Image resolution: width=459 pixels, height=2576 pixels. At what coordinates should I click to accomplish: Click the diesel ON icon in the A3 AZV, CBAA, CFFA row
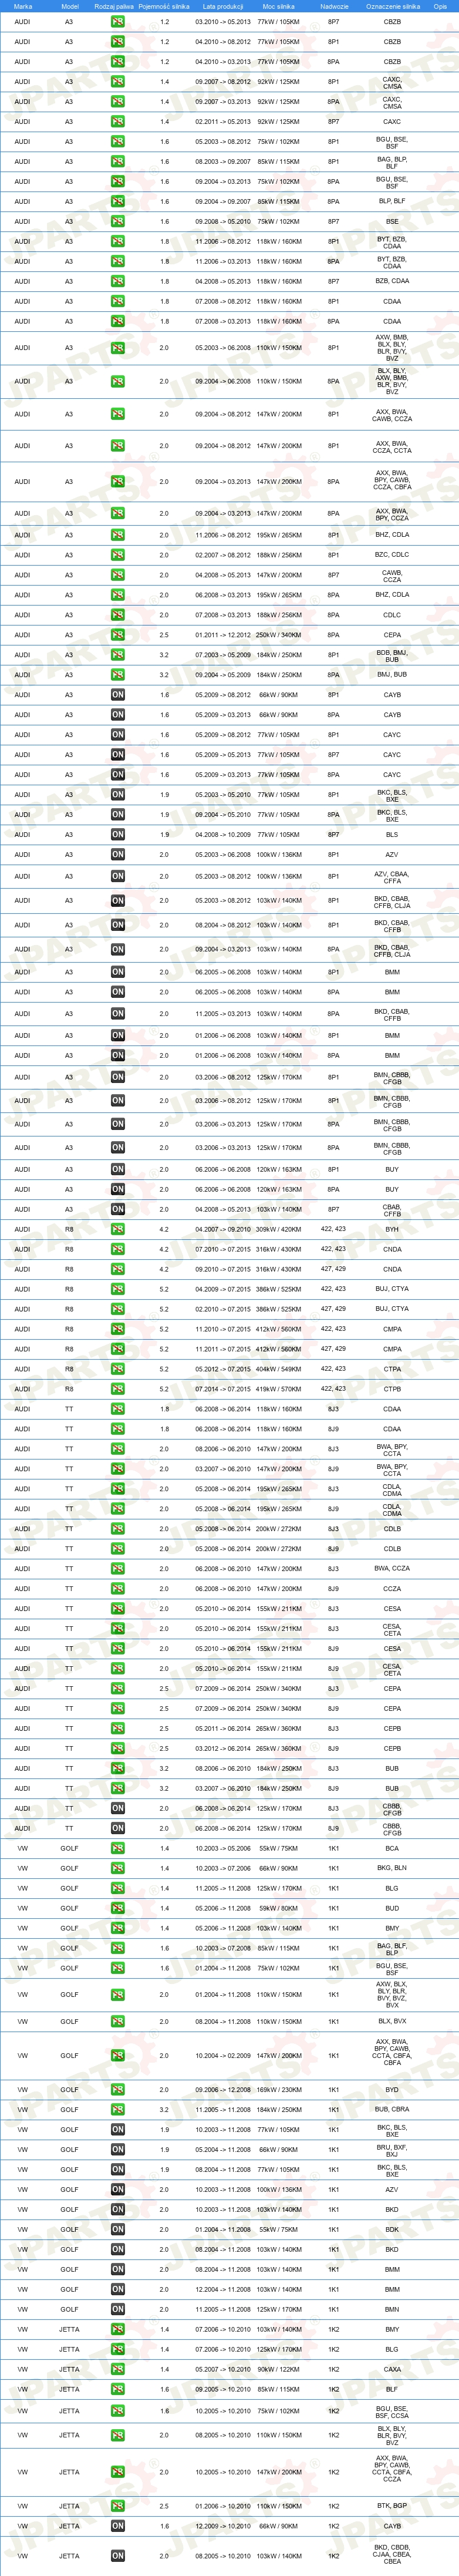[118, 877]
